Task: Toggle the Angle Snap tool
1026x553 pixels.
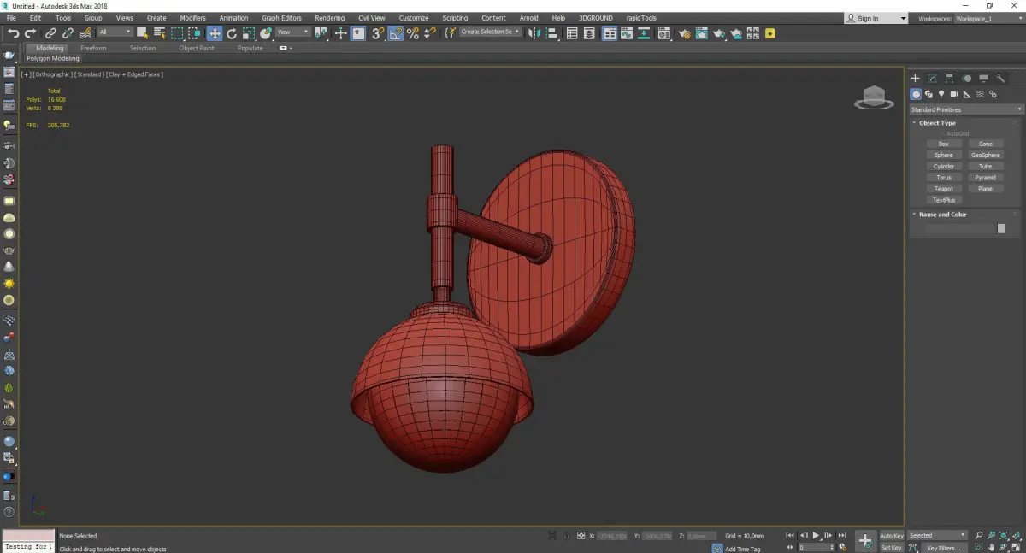Action: pyautogui.click(x=396, y=33)
